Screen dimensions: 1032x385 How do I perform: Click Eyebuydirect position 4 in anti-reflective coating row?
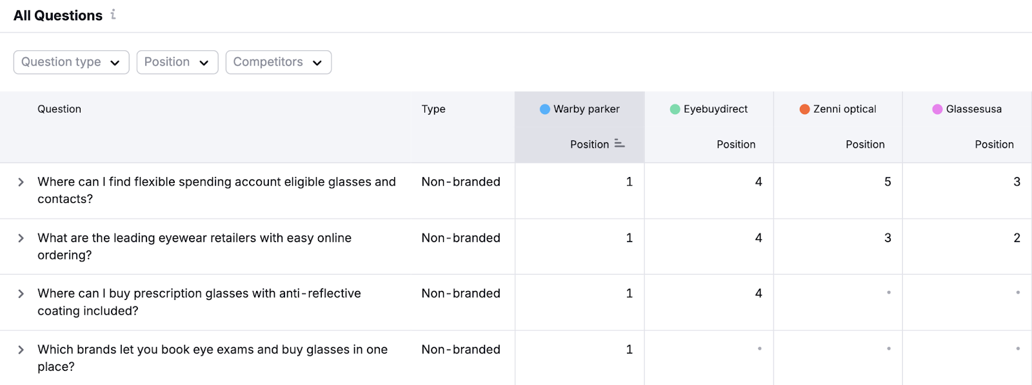tap(759, 294)
